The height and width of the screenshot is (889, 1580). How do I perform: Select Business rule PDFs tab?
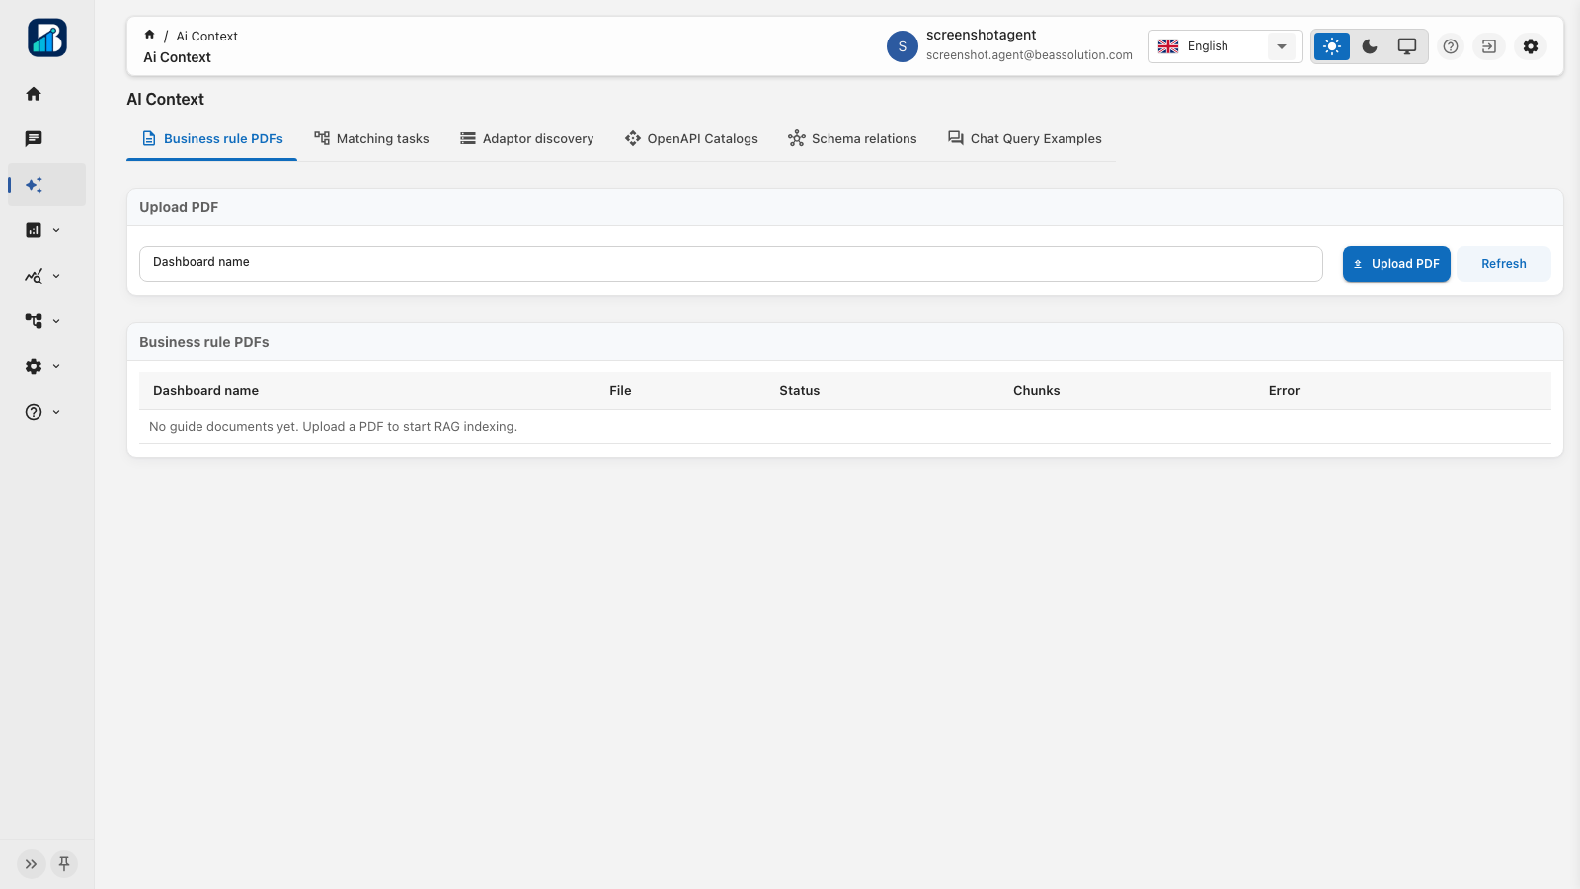(x=212, y=139)
